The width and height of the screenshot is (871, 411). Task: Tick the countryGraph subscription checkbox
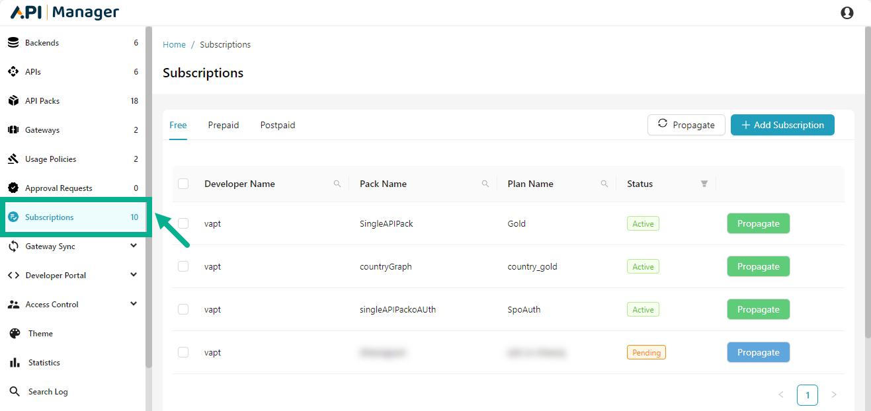183,266
